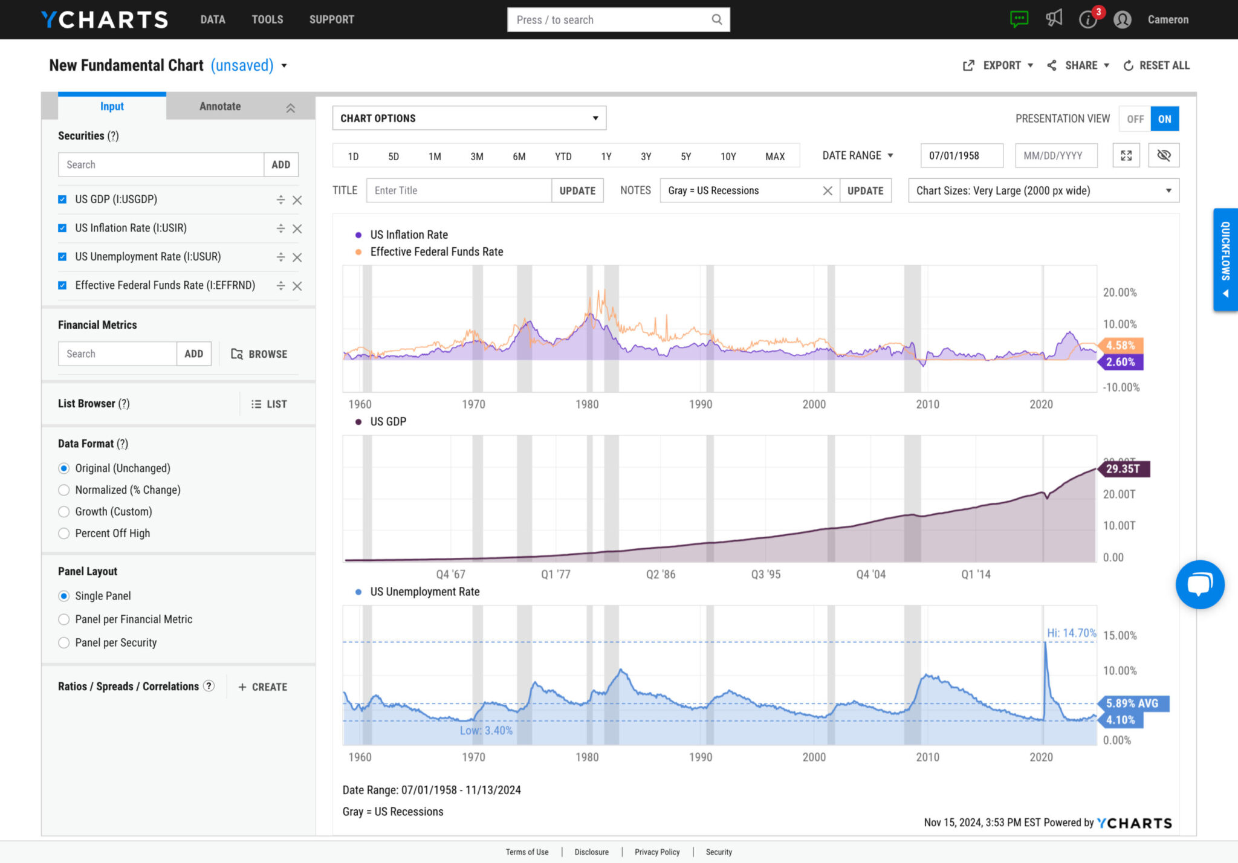The height and width of the screenshot is (863, 1238).
Task: Uncheck the US Inflation Rate security
Action: 62,228
